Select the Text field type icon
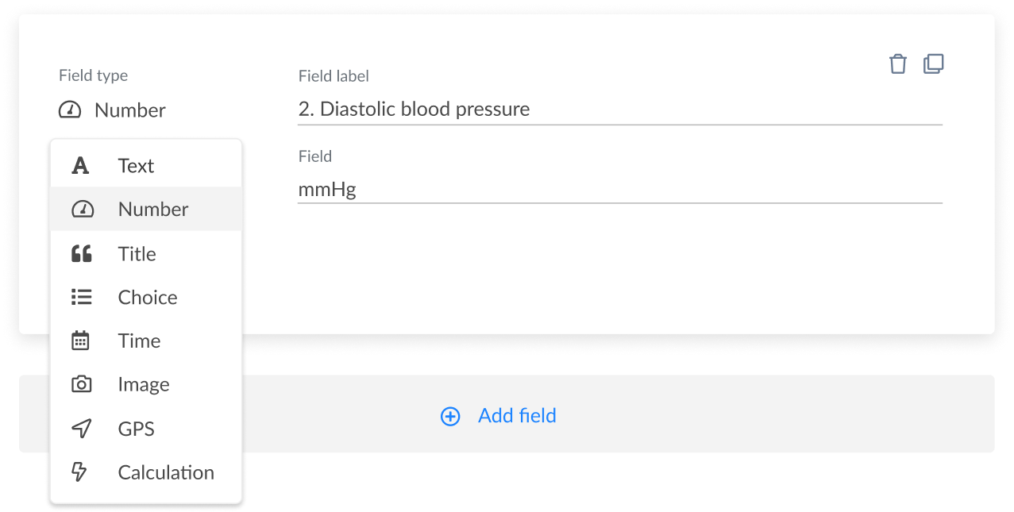The height and width of the screenshot is (512, 1014). click(80, 165)
